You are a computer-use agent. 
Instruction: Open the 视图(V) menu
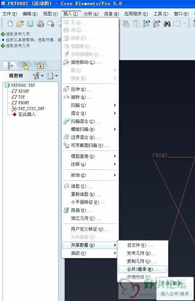tap(50, 13)
